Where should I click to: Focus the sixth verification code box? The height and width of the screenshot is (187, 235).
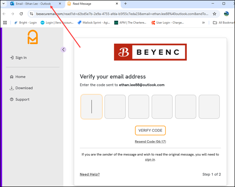point(209,107)
